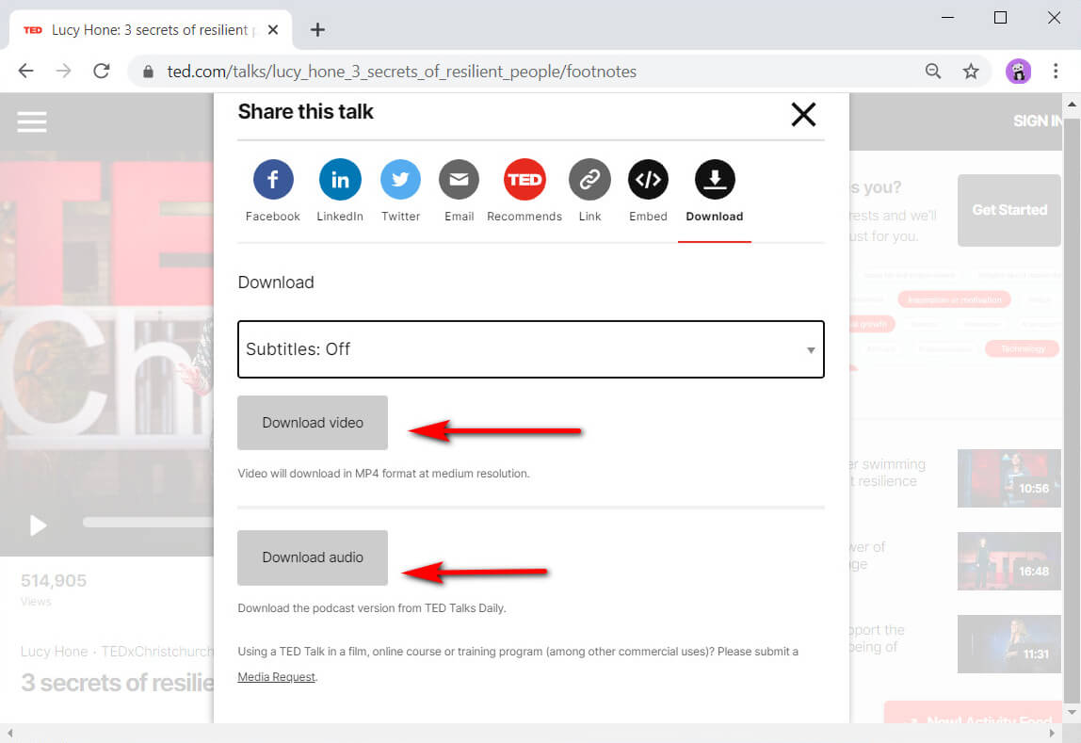Close the Share this talk dialog

click(x=803, y=114)
